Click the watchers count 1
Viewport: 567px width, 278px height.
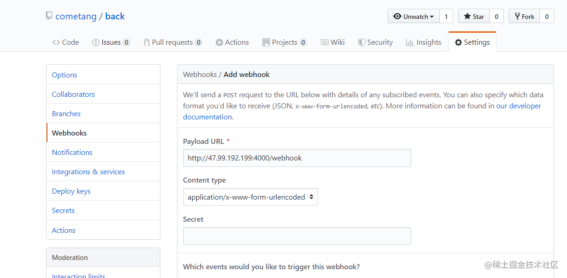[446, 16]
